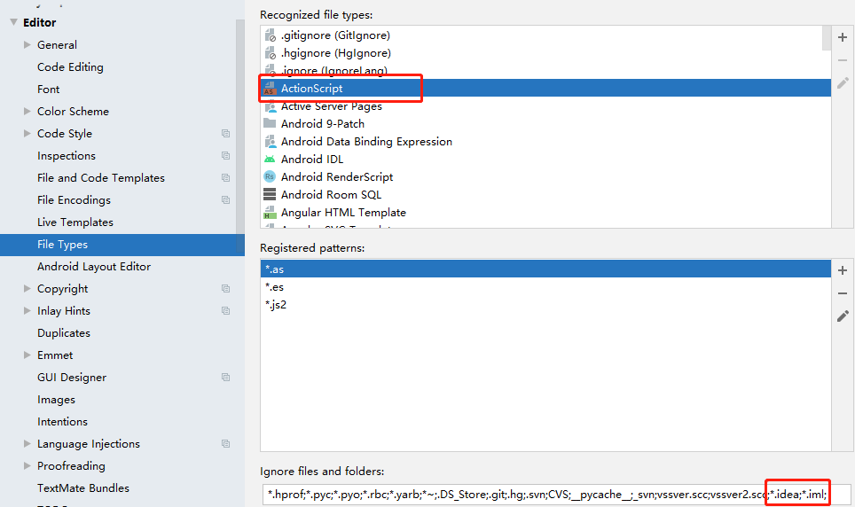The image size is (855, 507).
Task: Expand the Proofreading node
Action: coord(27,466)
